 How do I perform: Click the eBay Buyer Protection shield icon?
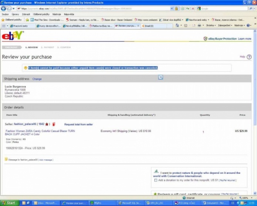coord(205,39)
